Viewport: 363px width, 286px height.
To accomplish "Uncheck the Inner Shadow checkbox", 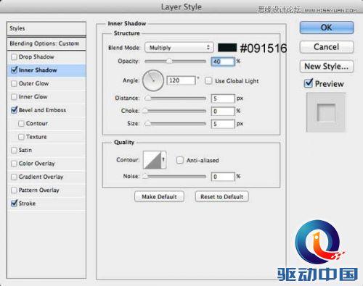I will point(14,70).
